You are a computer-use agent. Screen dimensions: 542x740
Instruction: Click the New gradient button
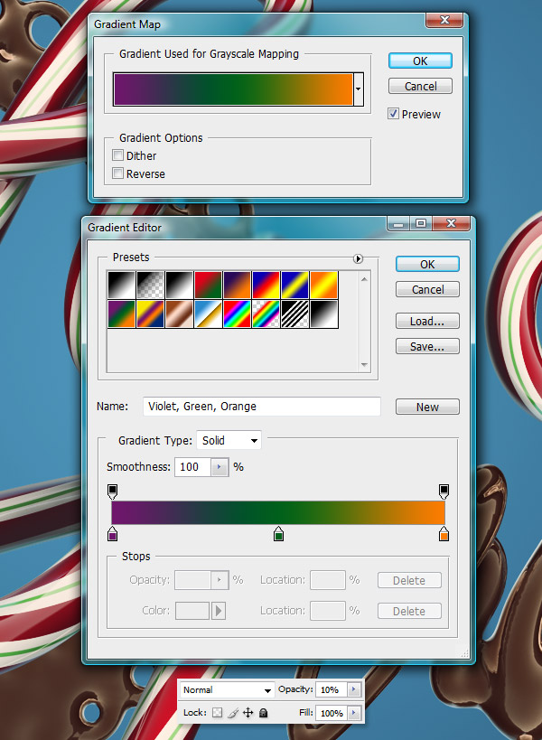click(x=427, y=407)
